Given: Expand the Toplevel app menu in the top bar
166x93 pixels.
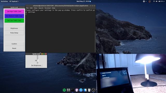Looking at the screenshot, I should pyautogui.click(x=14, y=1).
